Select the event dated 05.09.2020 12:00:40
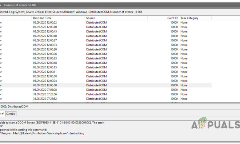This screenshot has width=240, height=144. [x=106, y=36]
